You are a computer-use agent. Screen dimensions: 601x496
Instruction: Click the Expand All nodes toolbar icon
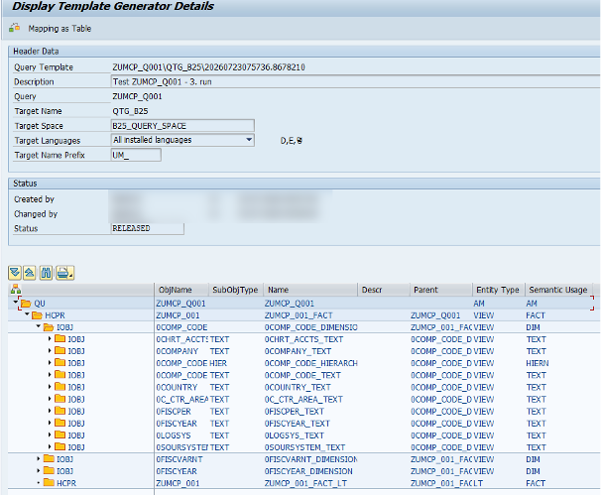coord(15,273)
